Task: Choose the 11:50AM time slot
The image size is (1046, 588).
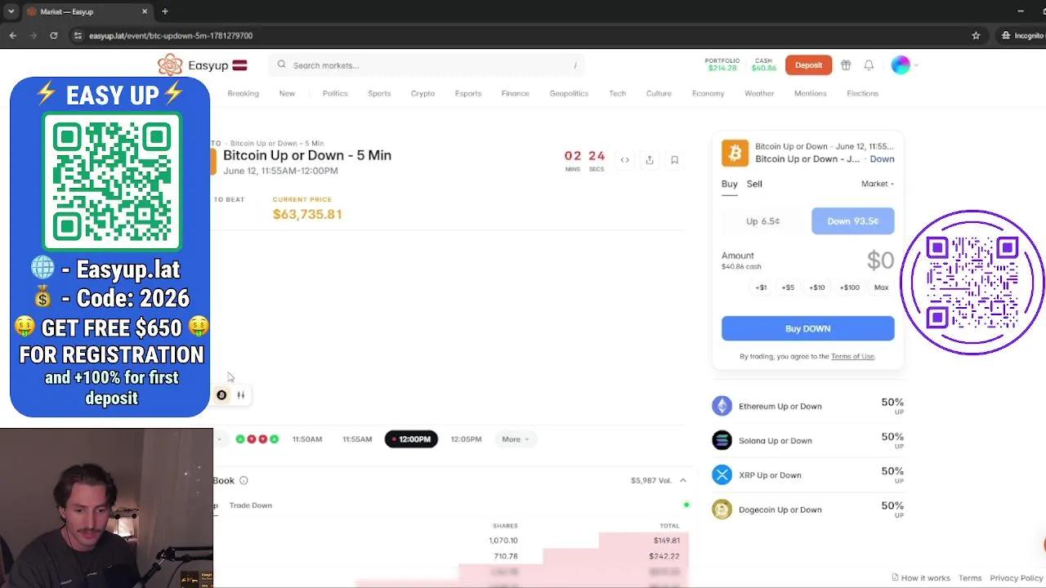Action: pyautogui.click(x=307, y=439)
